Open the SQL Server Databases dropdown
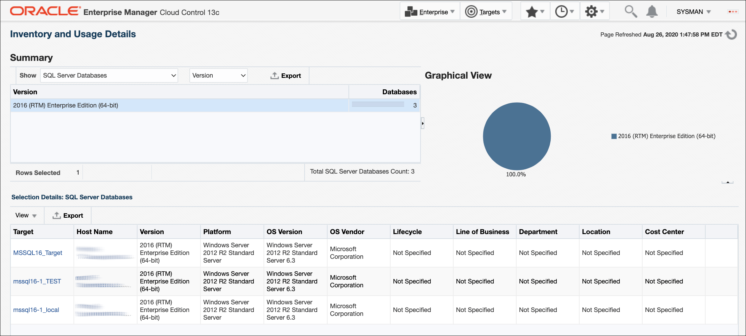 109,75
